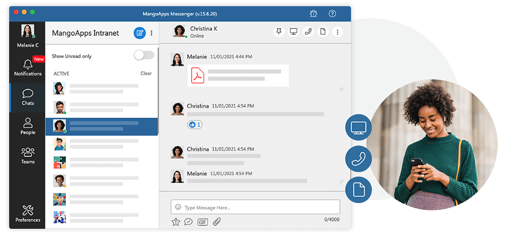Click the large screen share circle icon
The height and width of the screenshot is (235, 506).
359,127
